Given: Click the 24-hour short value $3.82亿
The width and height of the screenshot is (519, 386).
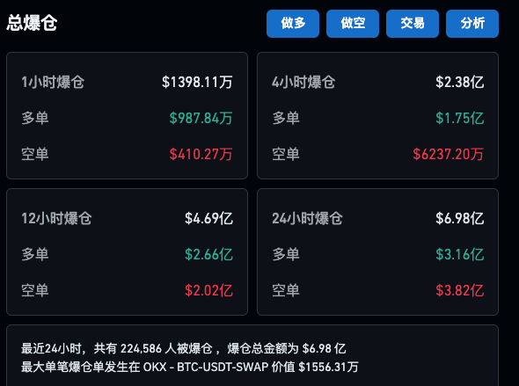Looking at the screenshot, I should 460,290.
